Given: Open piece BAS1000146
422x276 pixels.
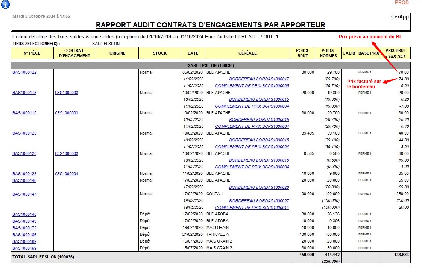Looking at the screenshot, I should [x=24, y=181].
